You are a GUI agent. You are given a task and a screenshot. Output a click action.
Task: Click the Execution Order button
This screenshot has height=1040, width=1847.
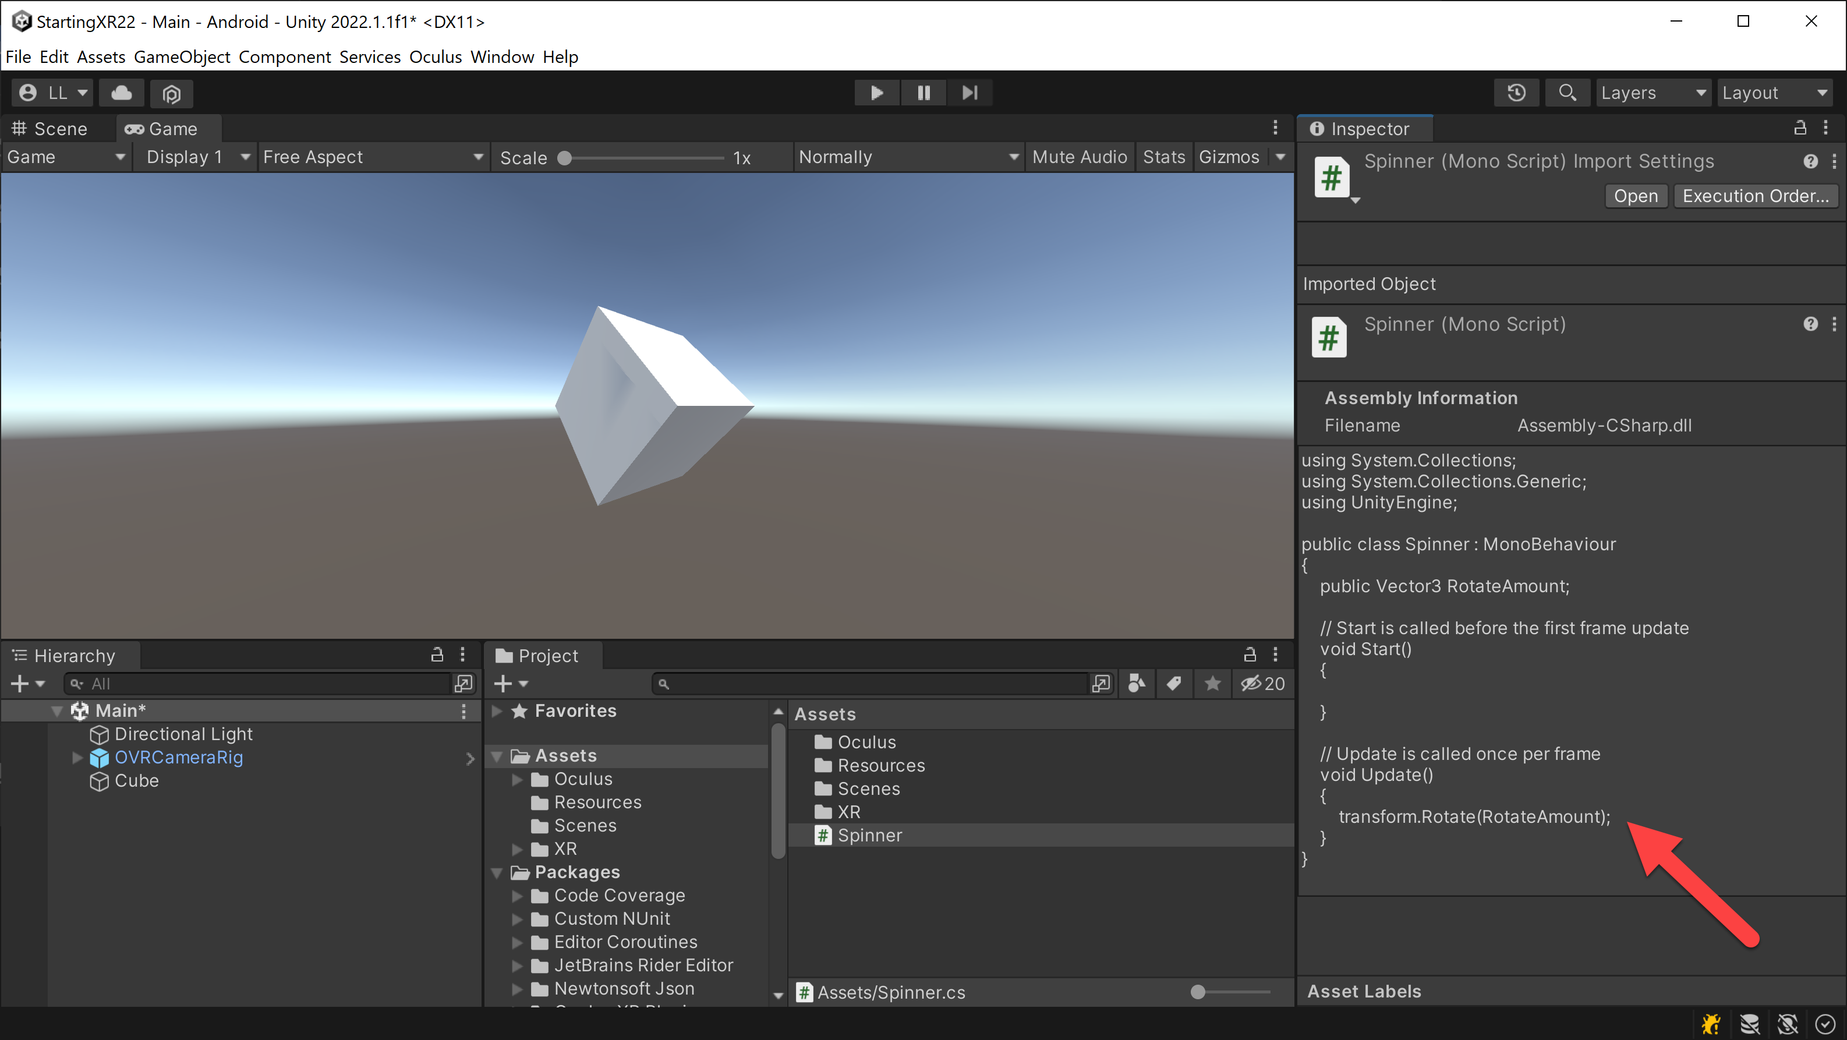1755,196
